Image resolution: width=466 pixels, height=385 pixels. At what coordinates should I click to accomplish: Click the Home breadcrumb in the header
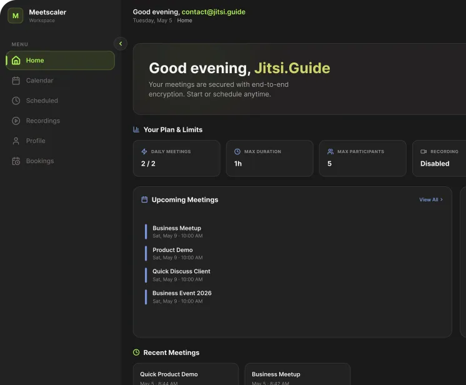click(x=184, y=21)
